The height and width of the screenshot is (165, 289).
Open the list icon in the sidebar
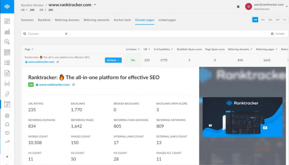(x=7, y=63)
